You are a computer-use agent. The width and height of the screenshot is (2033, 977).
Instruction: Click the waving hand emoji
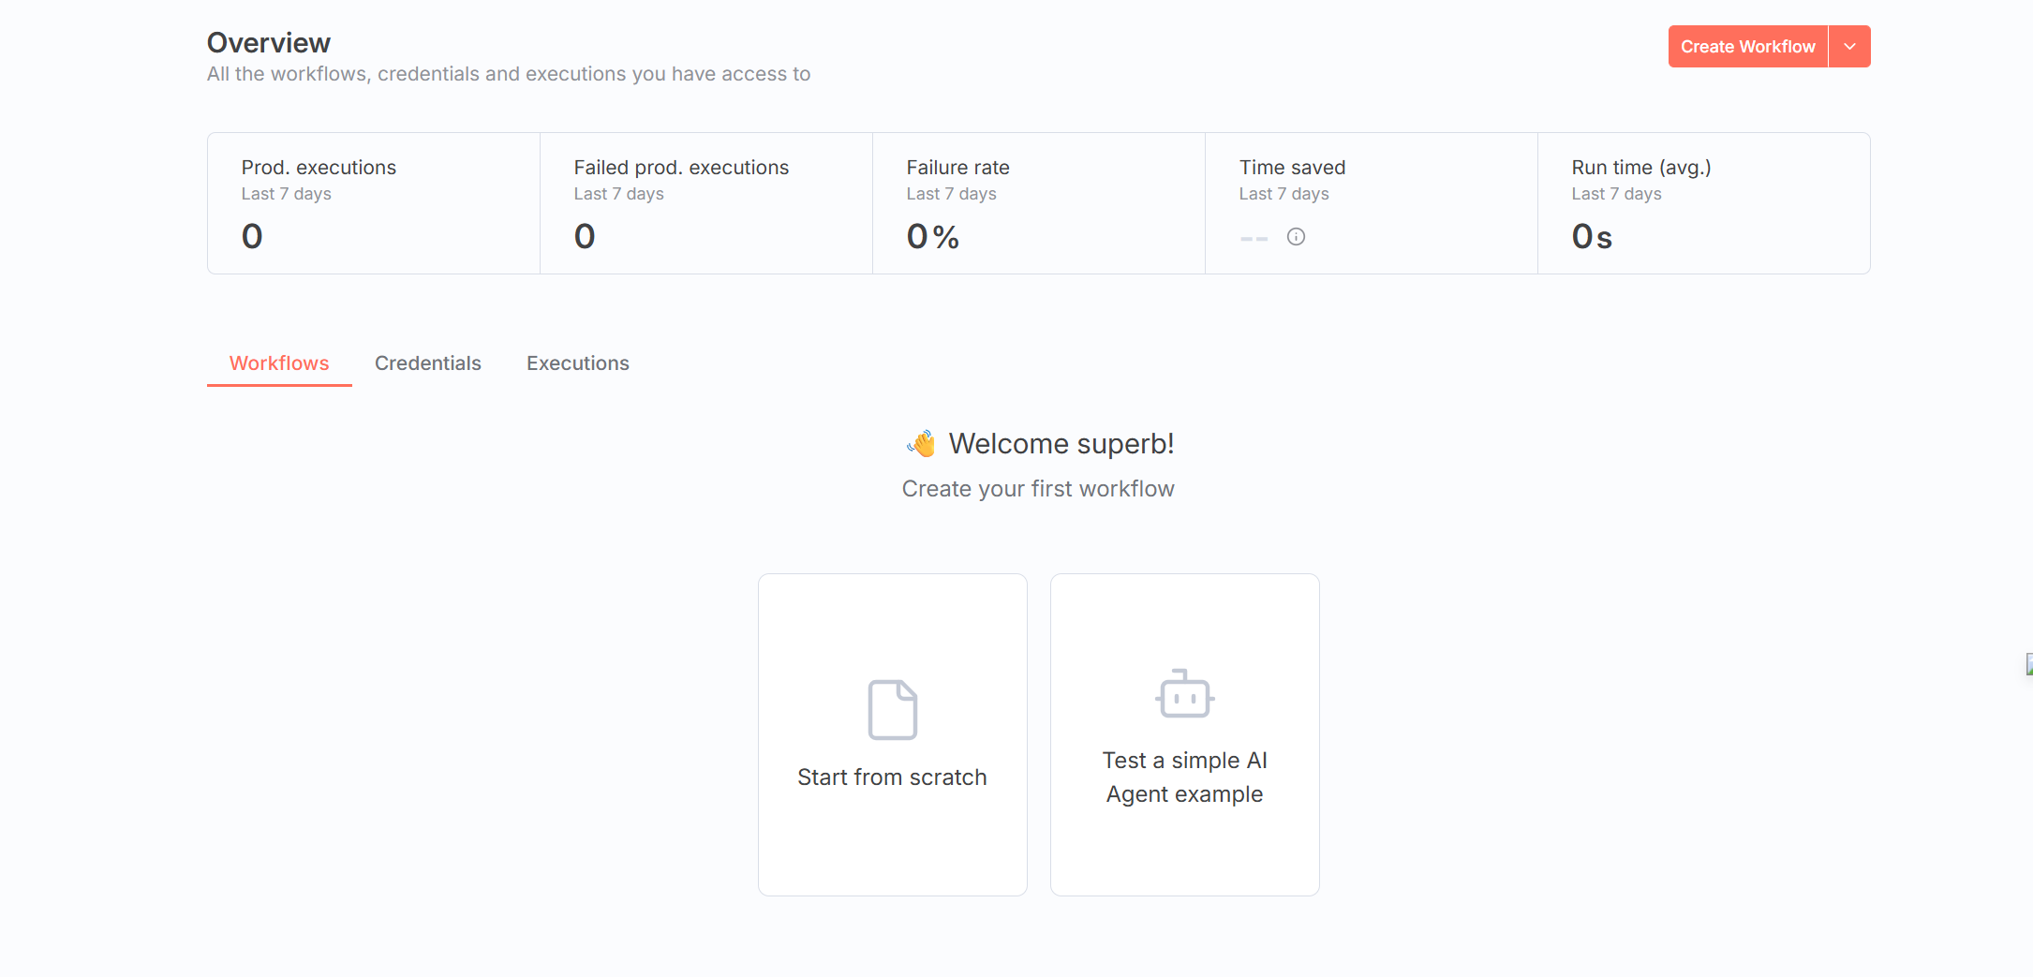point(922,443)
